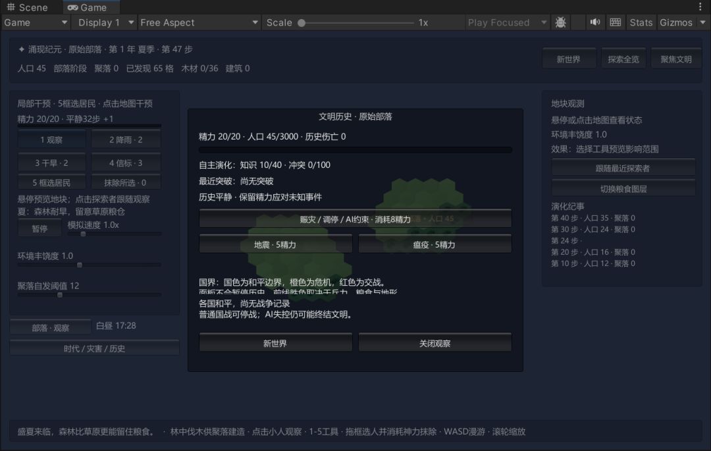Trigger the 地震 · 5精力 button
The width and height of the screenshot is (711, 451).
pos(275,245)
